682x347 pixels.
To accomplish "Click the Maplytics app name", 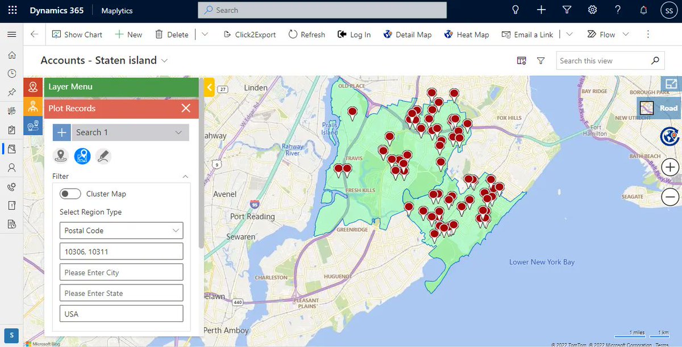I will [x=118, y=10].
